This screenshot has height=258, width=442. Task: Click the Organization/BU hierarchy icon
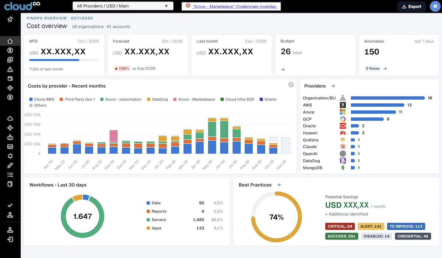click(343, 98)
